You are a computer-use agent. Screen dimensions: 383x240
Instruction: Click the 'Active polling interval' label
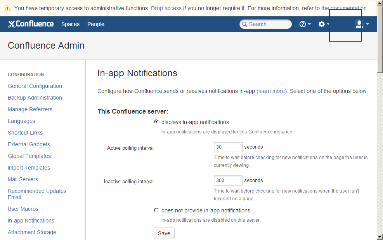pos(130,148)
